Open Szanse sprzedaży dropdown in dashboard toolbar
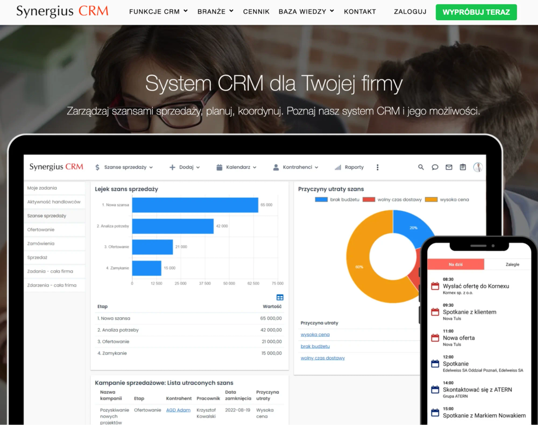This screenshot has width=538, height=425. coord(124,167)
